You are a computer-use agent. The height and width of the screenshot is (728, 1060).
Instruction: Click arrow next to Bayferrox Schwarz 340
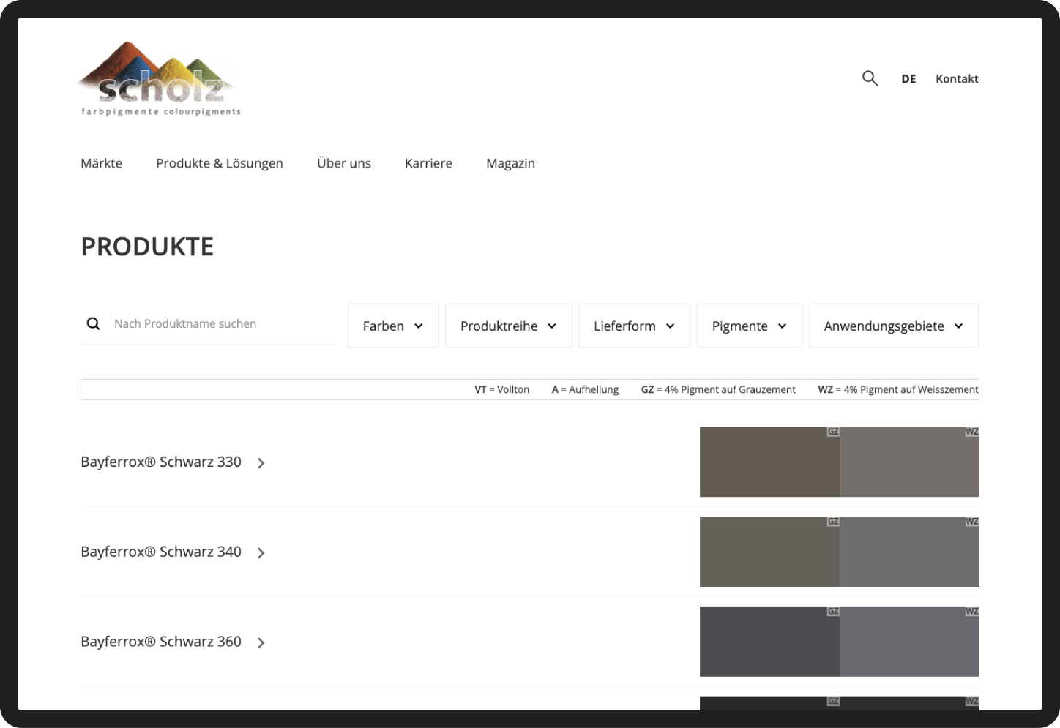[261, 553]
